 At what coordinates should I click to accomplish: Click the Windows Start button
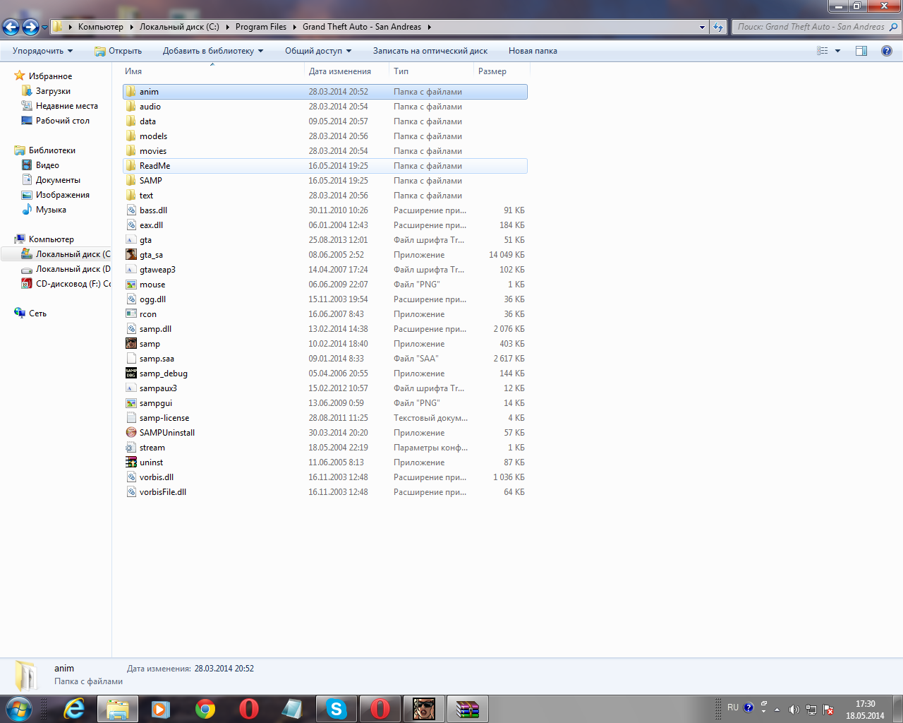[18, 709]
